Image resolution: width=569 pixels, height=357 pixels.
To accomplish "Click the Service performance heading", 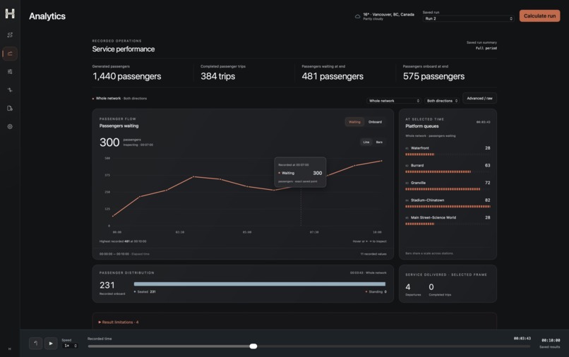I will click(x=124, y=49).
